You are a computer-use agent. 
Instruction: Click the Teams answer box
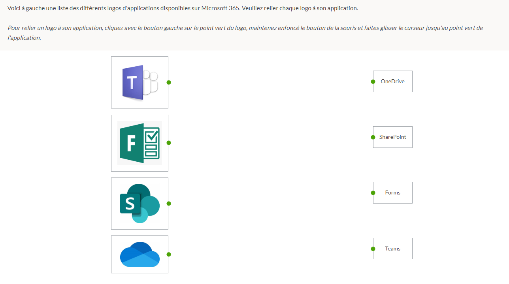pyautogui.click(x=393, y=248)
